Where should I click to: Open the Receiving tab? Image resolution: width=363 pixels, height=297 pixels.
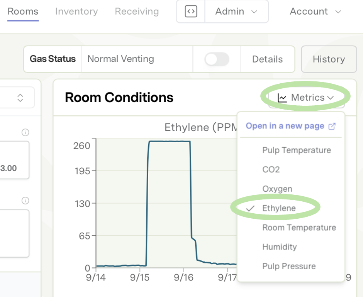[x=137, y=12]
